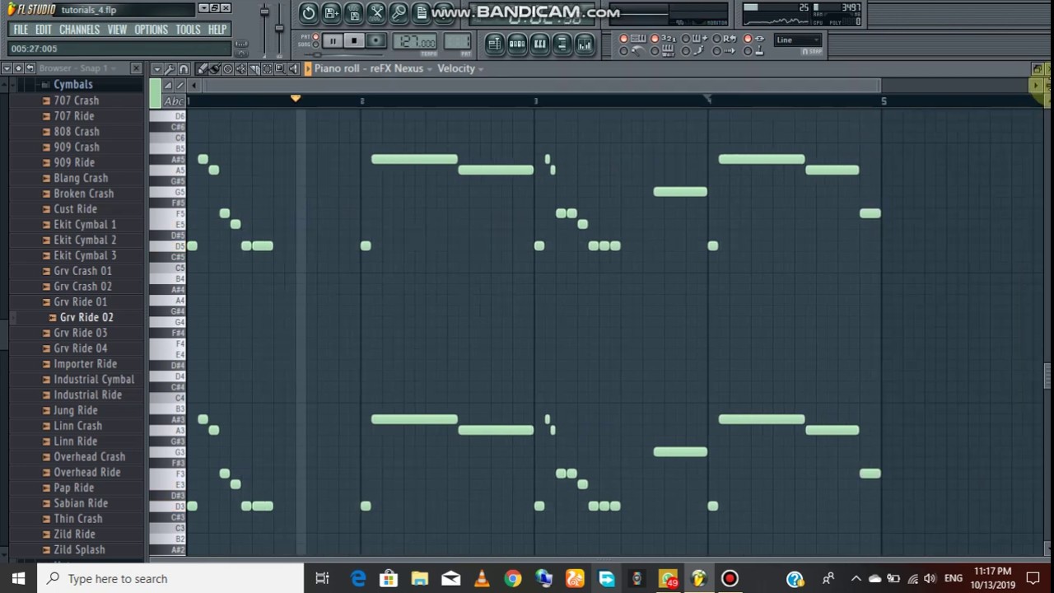Open the piano roll channel dropdown
This screenshot has height=593, width=1054.
[373, 68]
